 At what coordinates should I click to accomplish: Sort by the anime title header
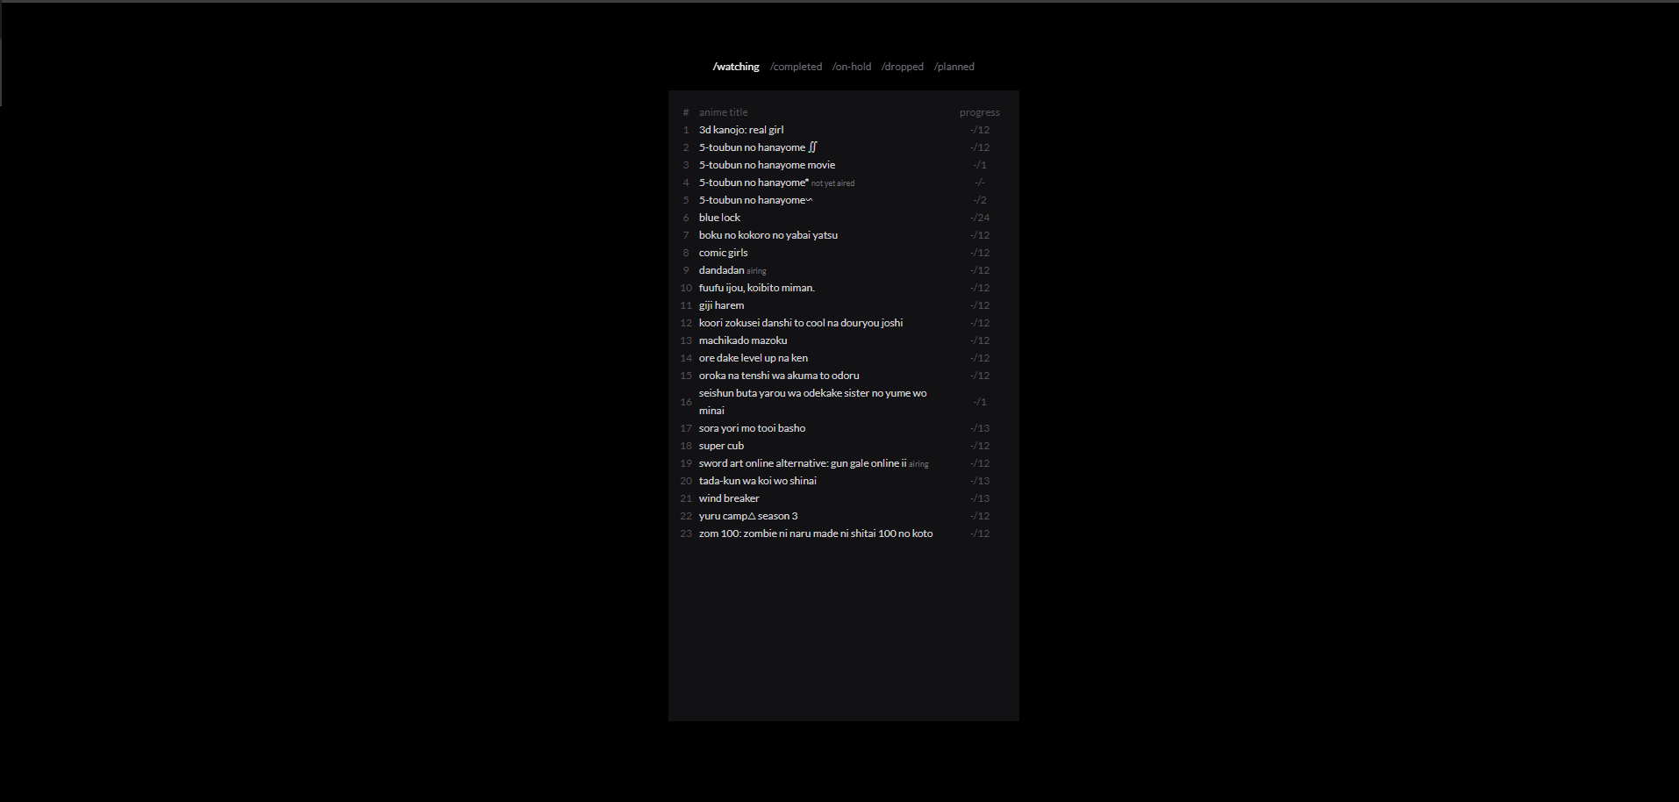tap(724, 112)
